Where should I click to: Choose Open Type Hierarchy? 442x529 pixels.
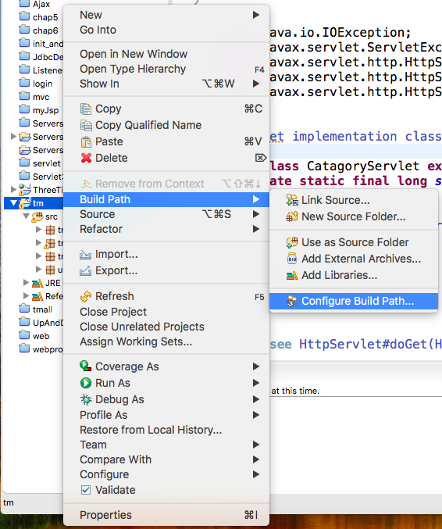166,69
